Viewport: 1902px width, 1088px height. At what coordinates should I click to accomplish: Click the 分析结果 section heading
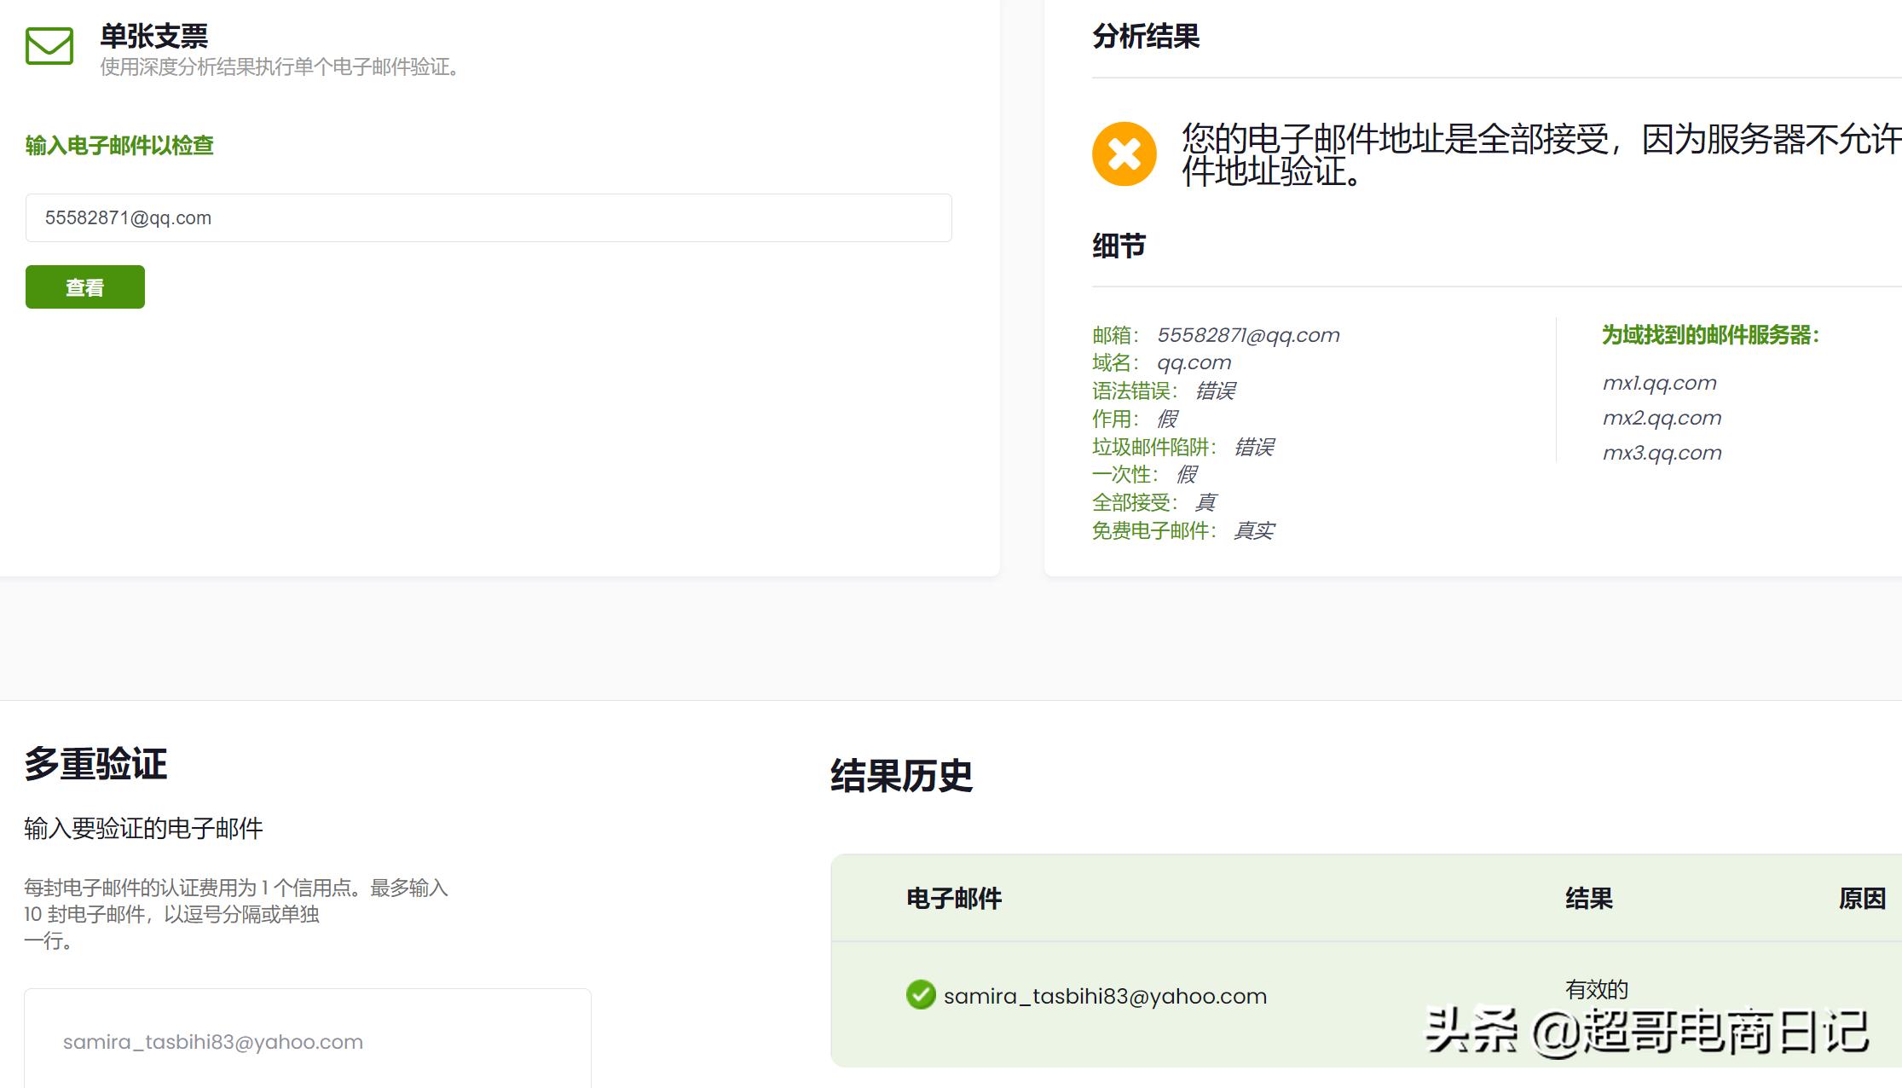click(1146, 36)
